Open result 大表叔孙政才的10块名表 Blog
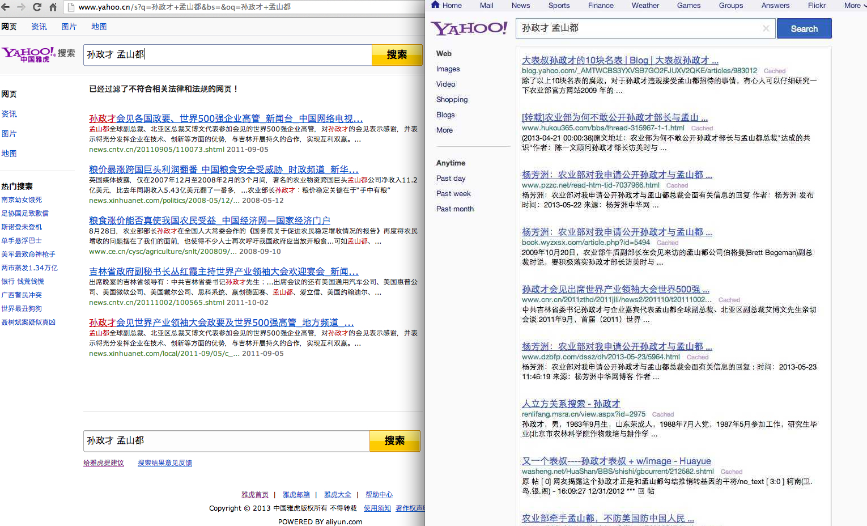 [620, 60]
